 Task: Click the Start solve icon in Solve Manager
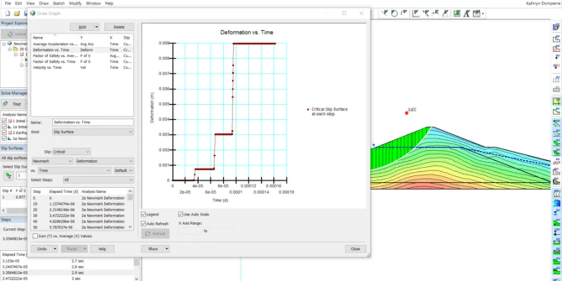(5, 104)
